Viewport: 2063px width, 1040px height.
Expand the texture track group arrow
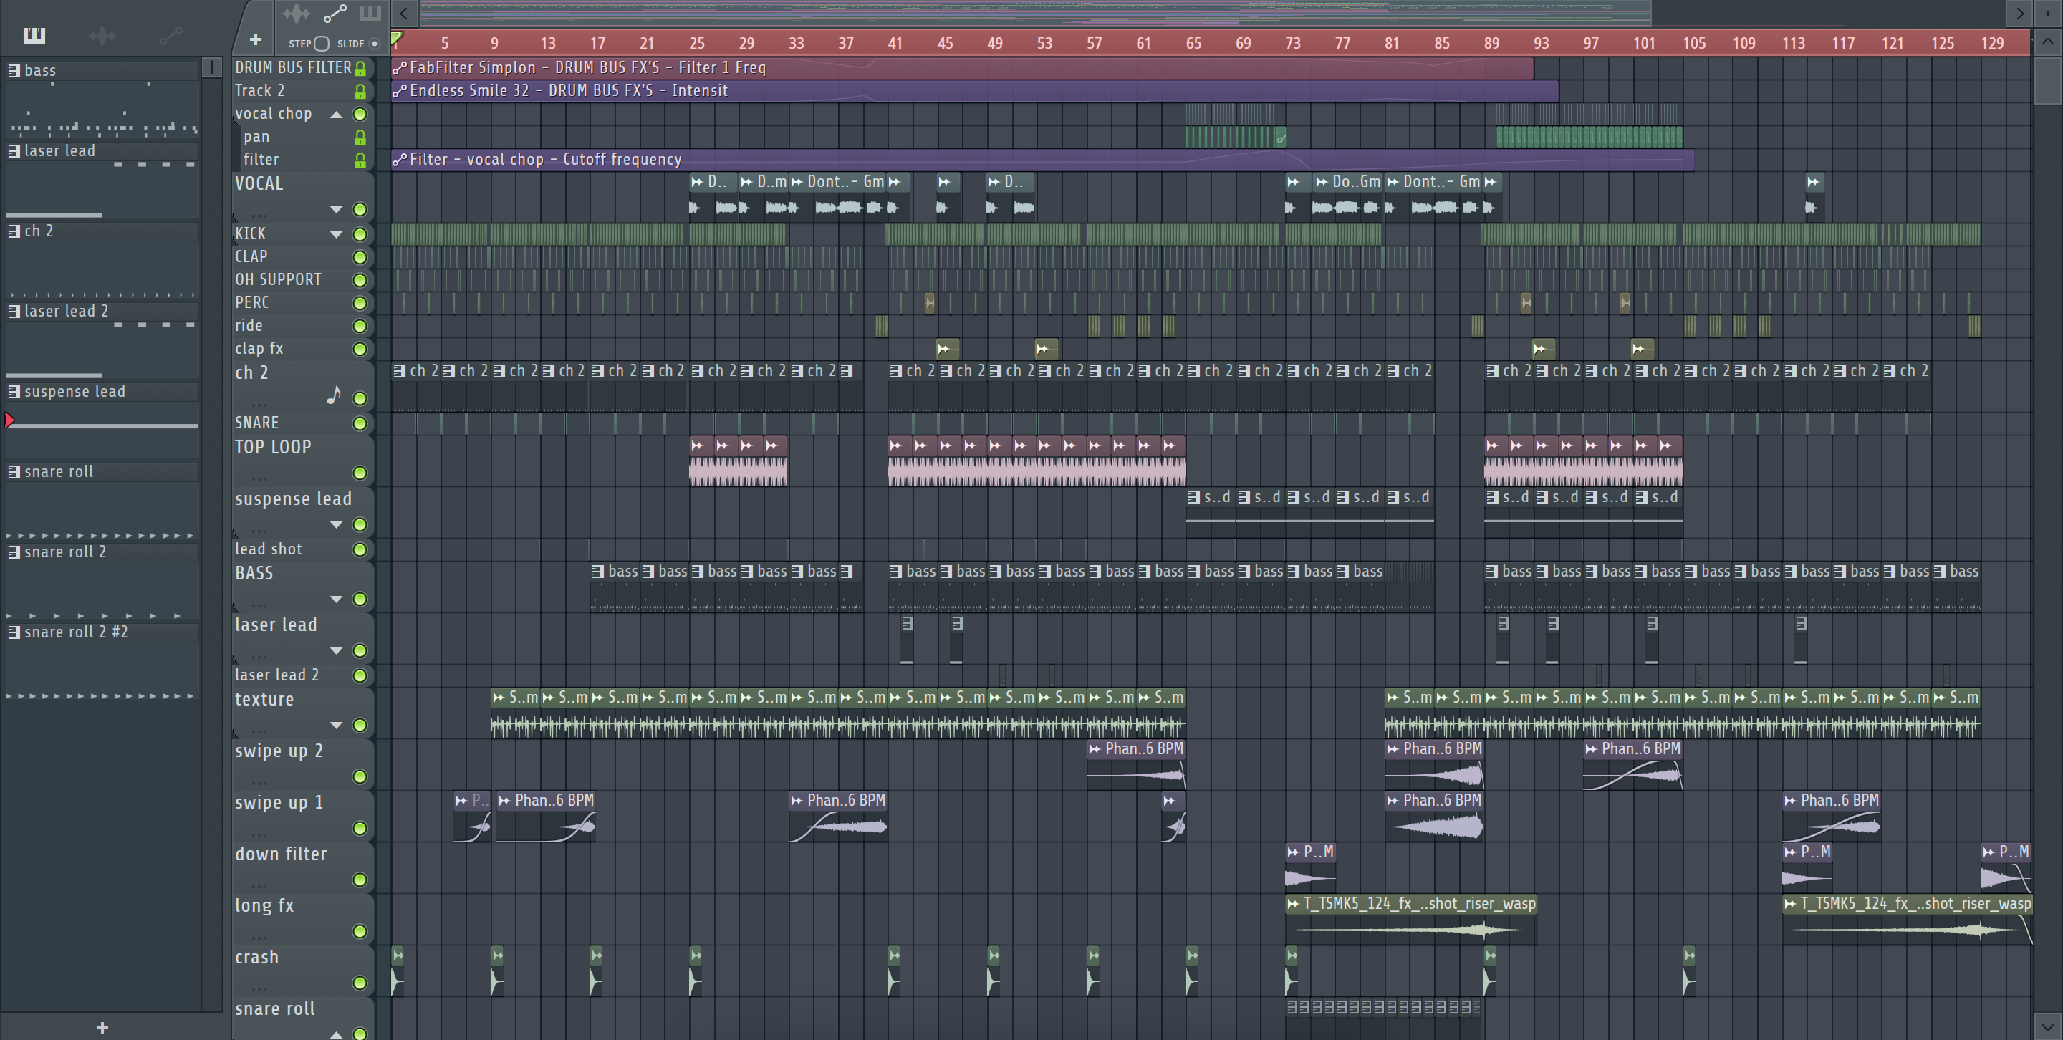tap(337, 726)
